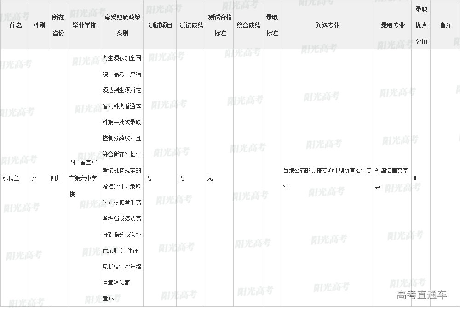The image size is (460, 313).
Task: Select the 四川 province cell
Action: click(x=56, y=178)
